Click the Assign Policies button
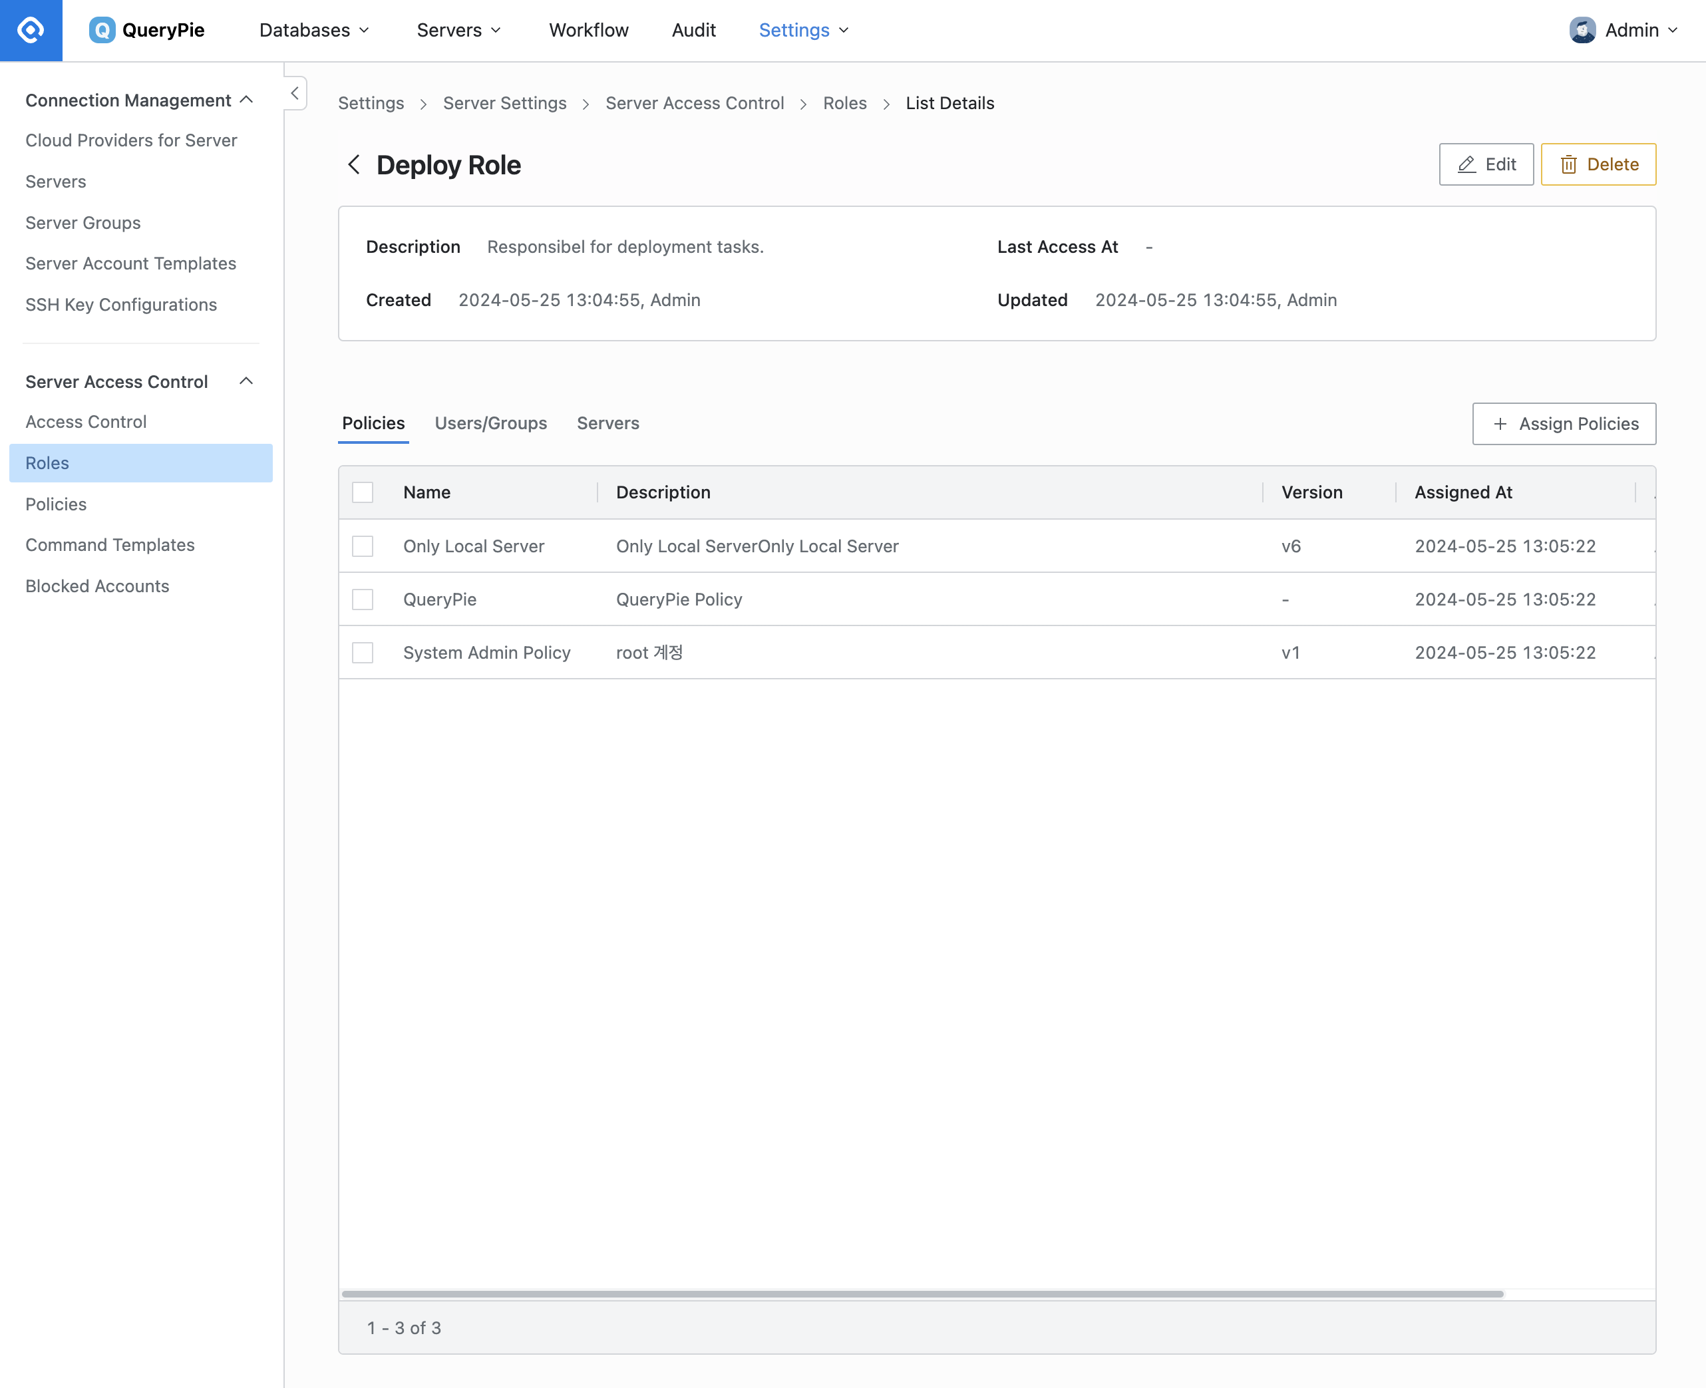 click(x=1564, y=424)
